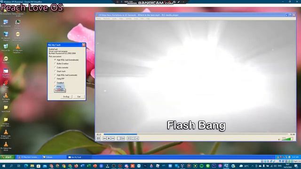Close the Not My Fault dialog
The image size is (301, 169).
click(84, 45)
